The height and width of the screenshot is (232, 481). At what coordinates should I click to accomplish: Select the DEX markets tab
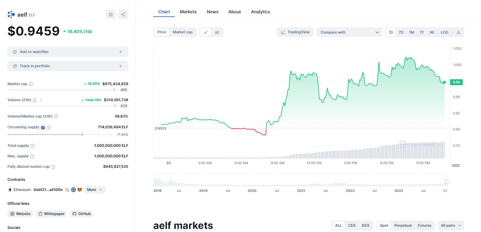[x=366, y=226]
